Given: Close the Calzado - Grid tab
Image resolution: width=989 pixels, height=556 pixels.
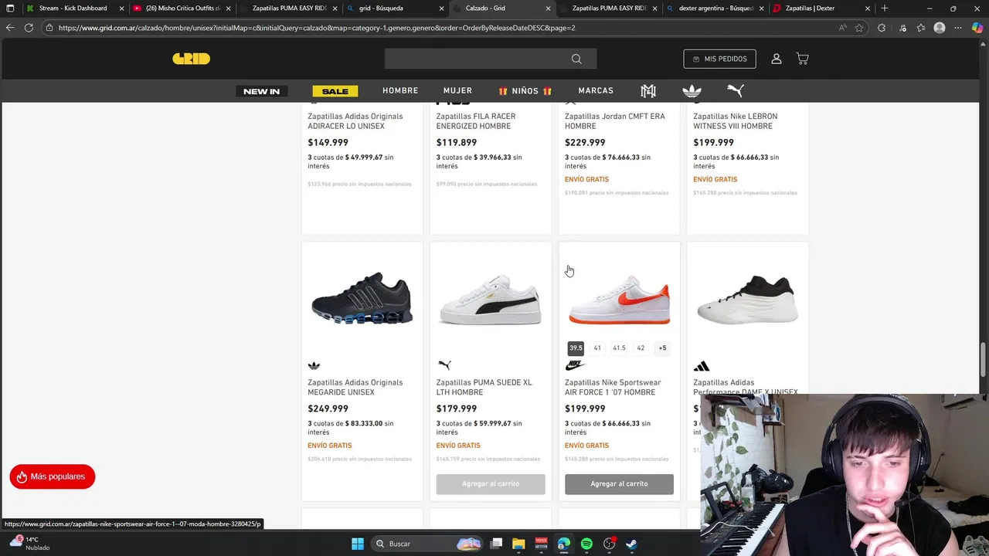Looking at the screenshot, I should coord(549,8).
